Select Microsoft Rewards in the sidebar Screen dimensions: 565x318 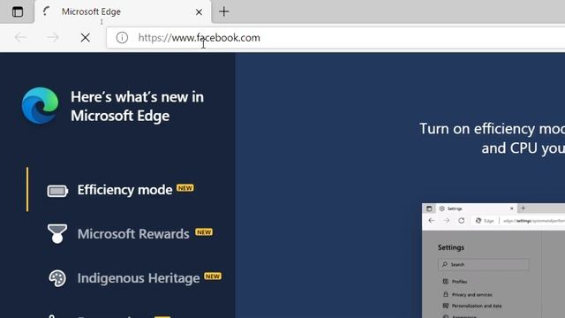click(133, 234)
